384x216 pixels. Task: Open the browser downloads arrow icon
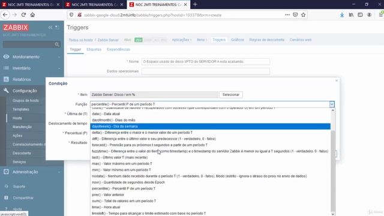[x=342, y=15]
